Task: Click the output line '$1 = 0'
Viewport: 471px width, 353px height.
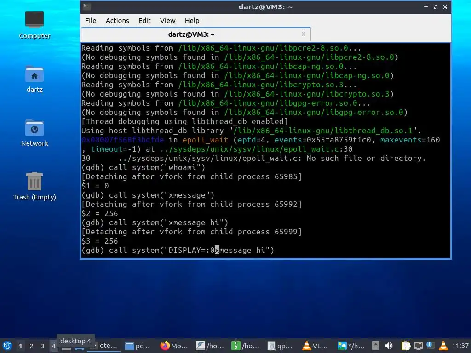Action: [x=95, y=186]
